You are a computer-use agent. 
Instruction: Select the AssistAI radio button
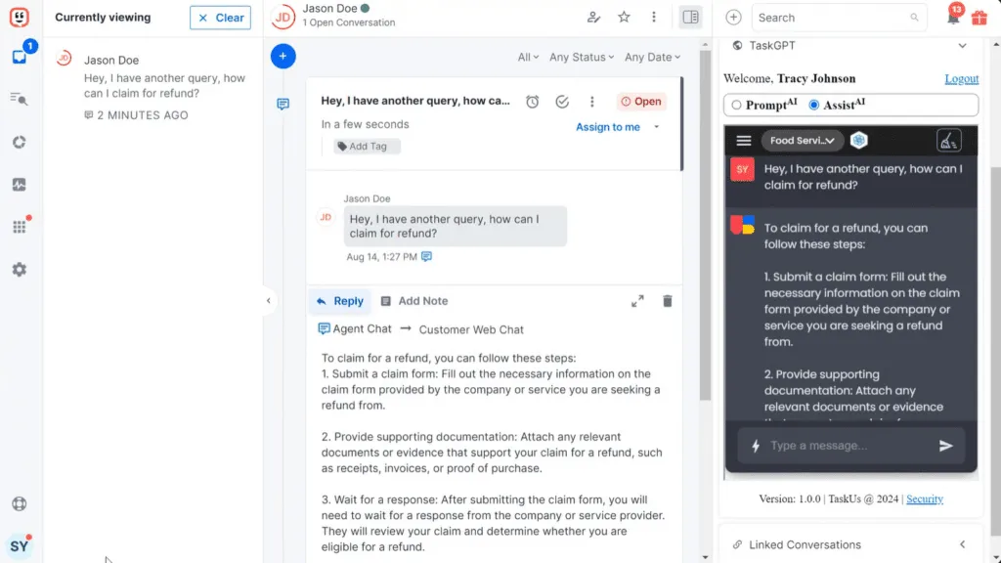814,106
